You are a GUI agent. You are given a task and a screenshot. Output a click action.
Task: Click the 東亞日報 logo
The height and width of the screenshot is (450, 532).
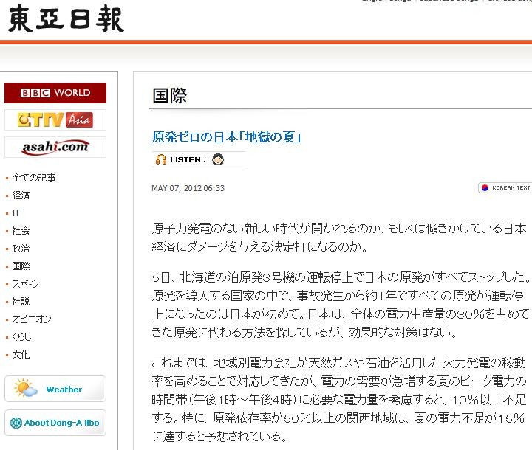point(66,18)
